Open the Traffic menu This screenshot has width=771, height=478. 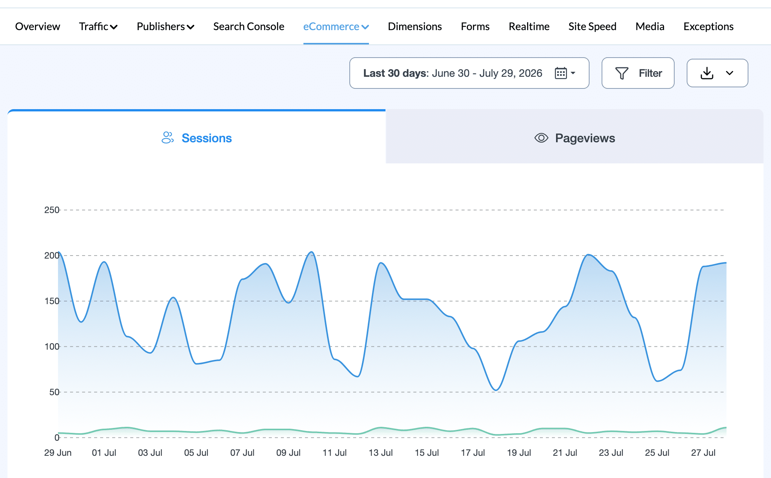(x=98, y=26)
